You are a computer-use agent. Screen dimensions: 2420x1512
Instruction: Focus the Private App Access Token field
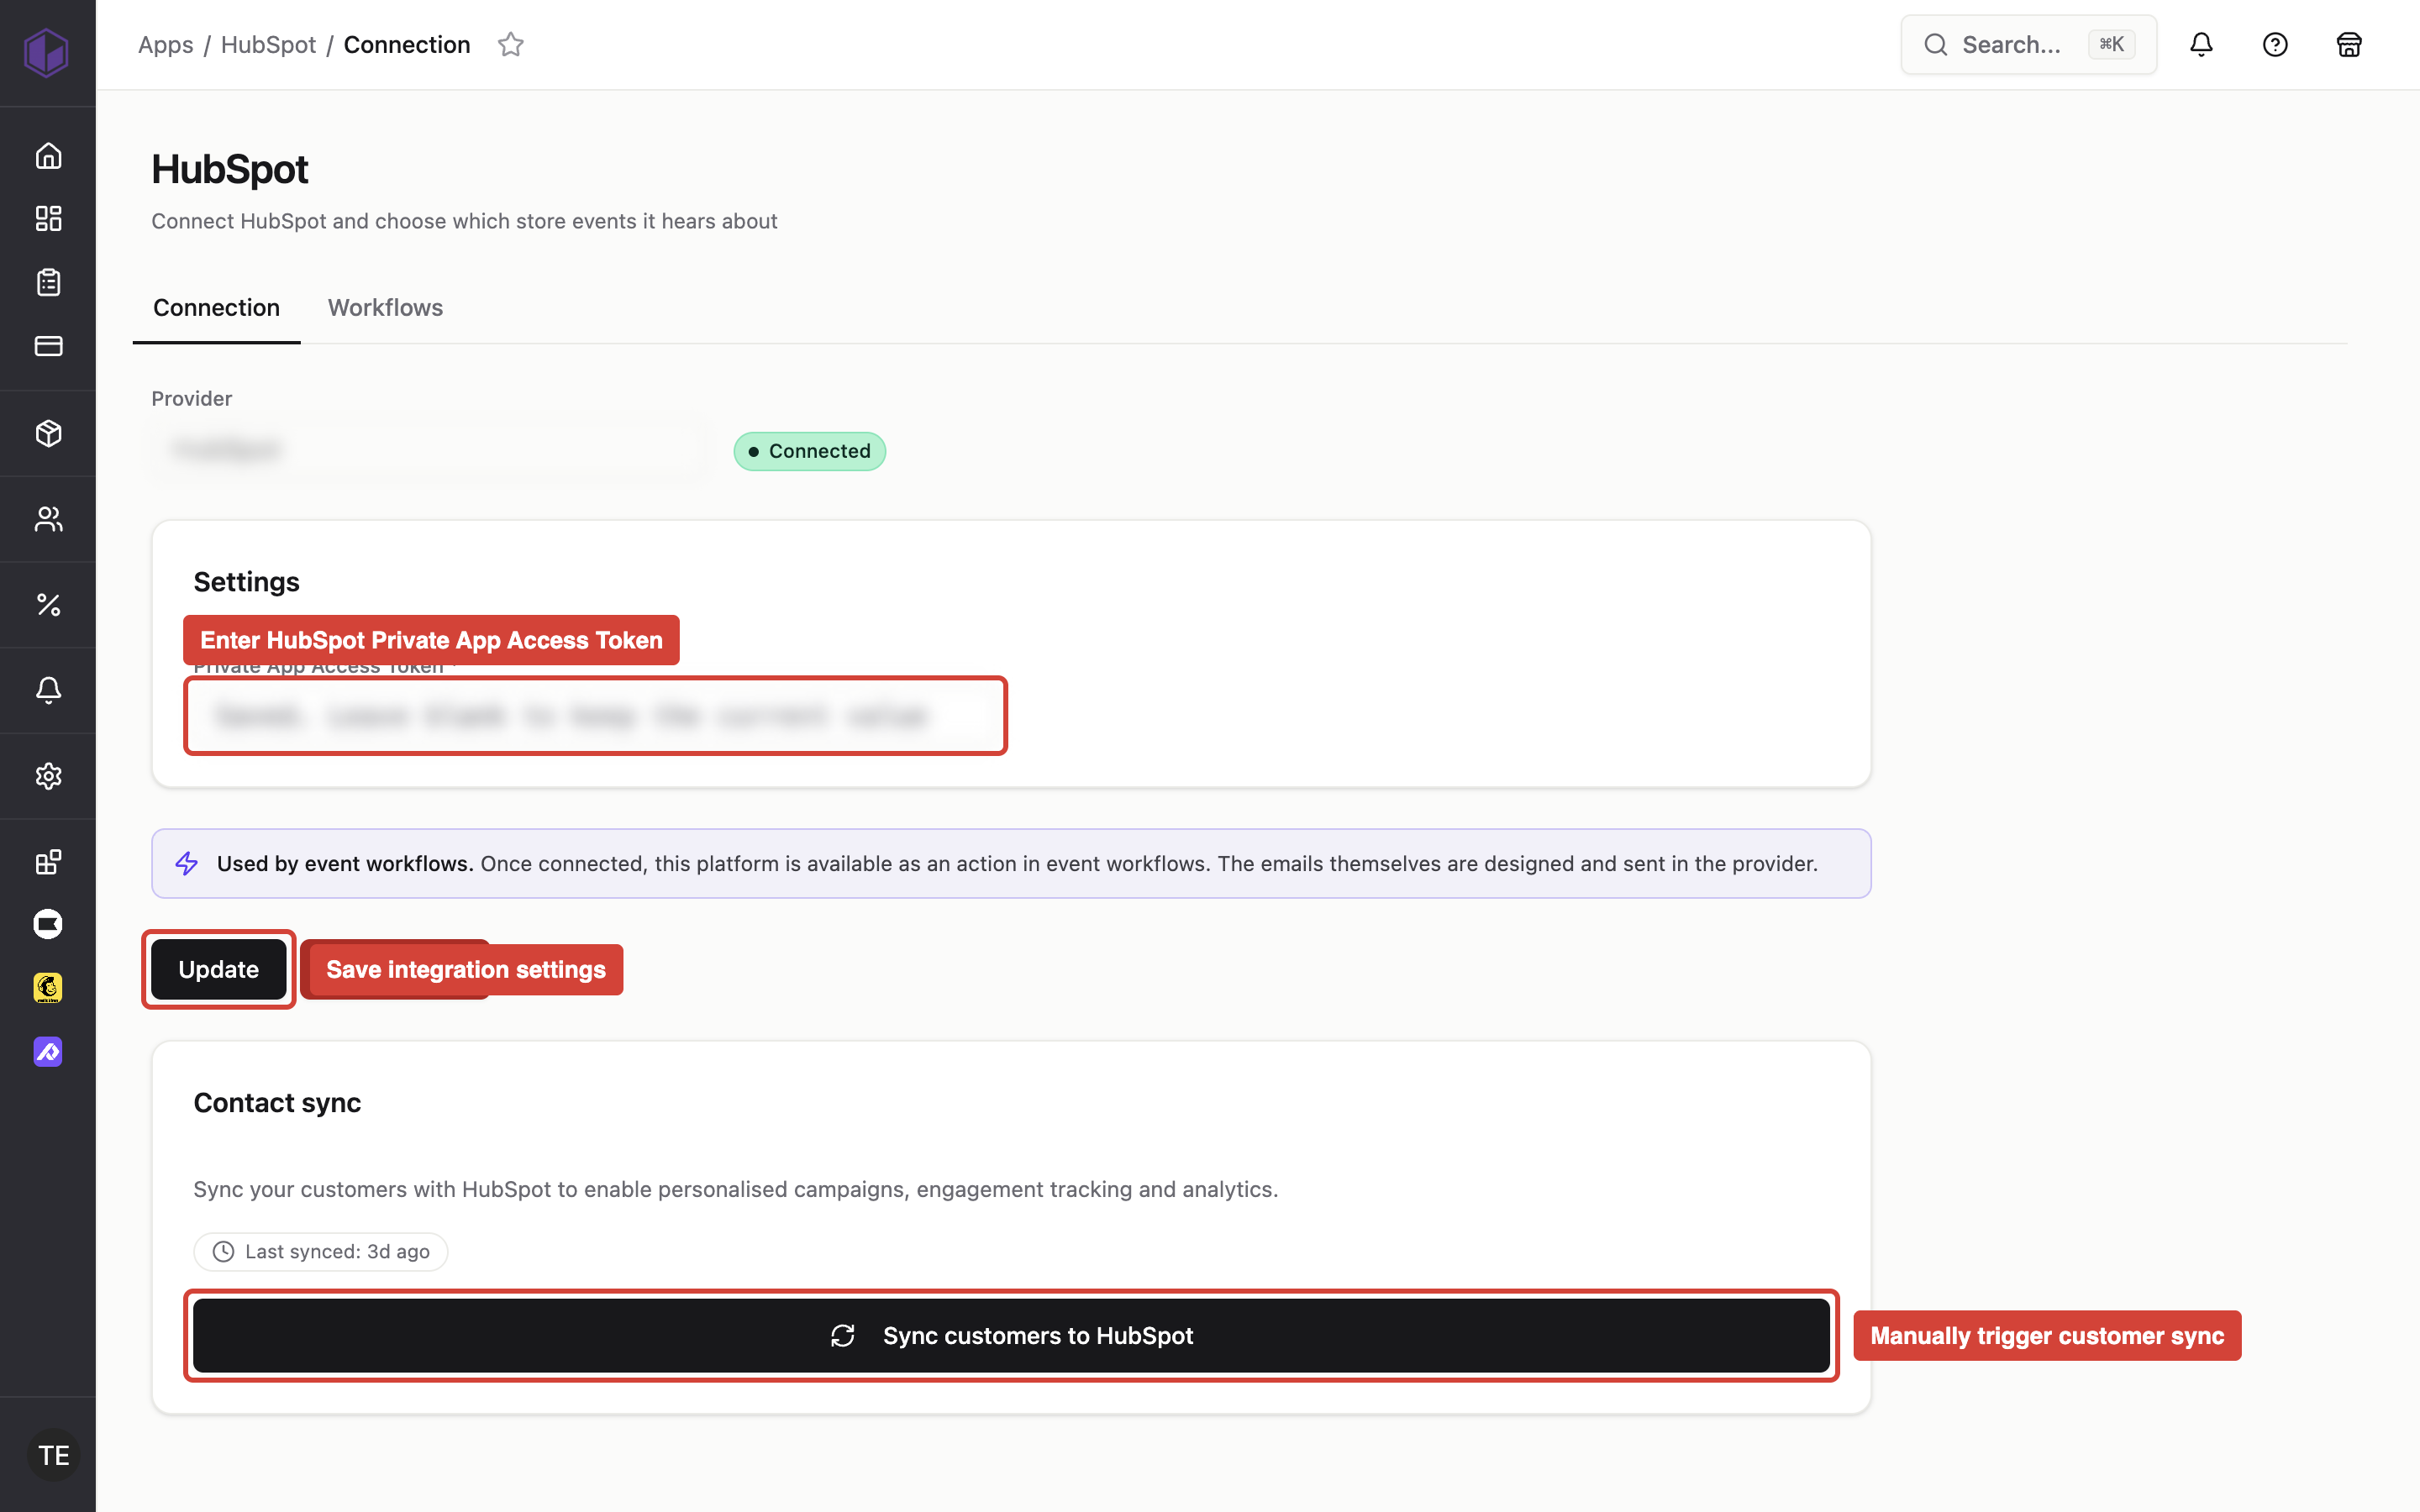595,715
